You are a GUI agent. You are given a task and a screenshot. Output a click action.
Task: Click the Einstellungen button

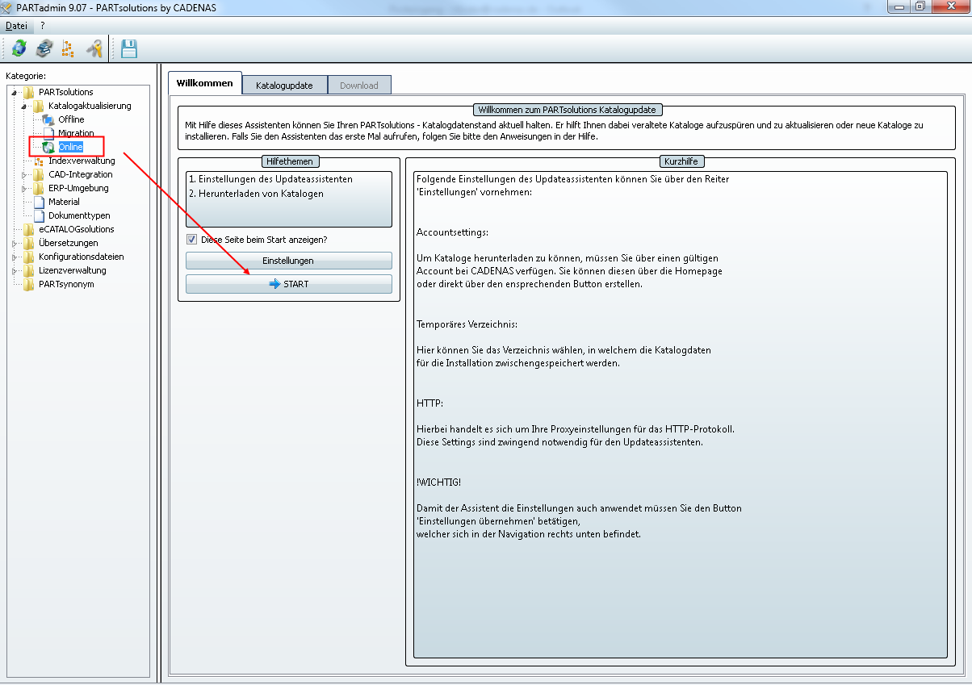[x=288, y=261]
